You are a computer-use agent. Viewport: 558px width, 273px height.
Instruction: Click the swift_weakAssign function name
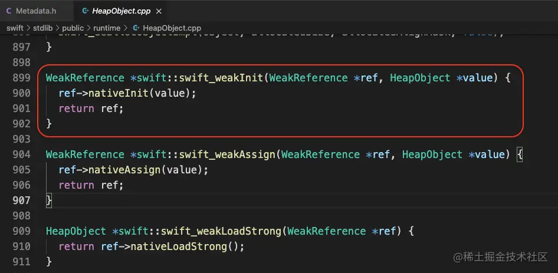(x=227, y=154)
